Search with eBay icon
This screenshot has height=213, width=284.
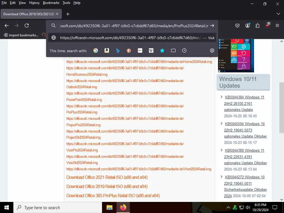(140, 50)
